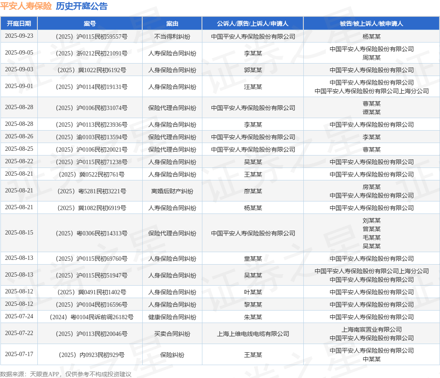The height and width of the screenshot is (378, 440).
Task: Click the date 2025-08-26
Action: (19, 136)
